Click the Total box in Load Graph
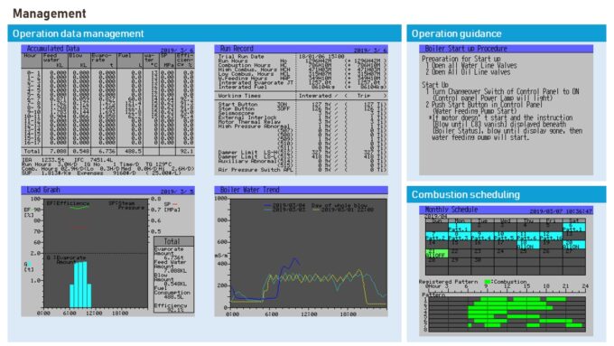This screenshot has height=346, width=614. pos(173,275)
